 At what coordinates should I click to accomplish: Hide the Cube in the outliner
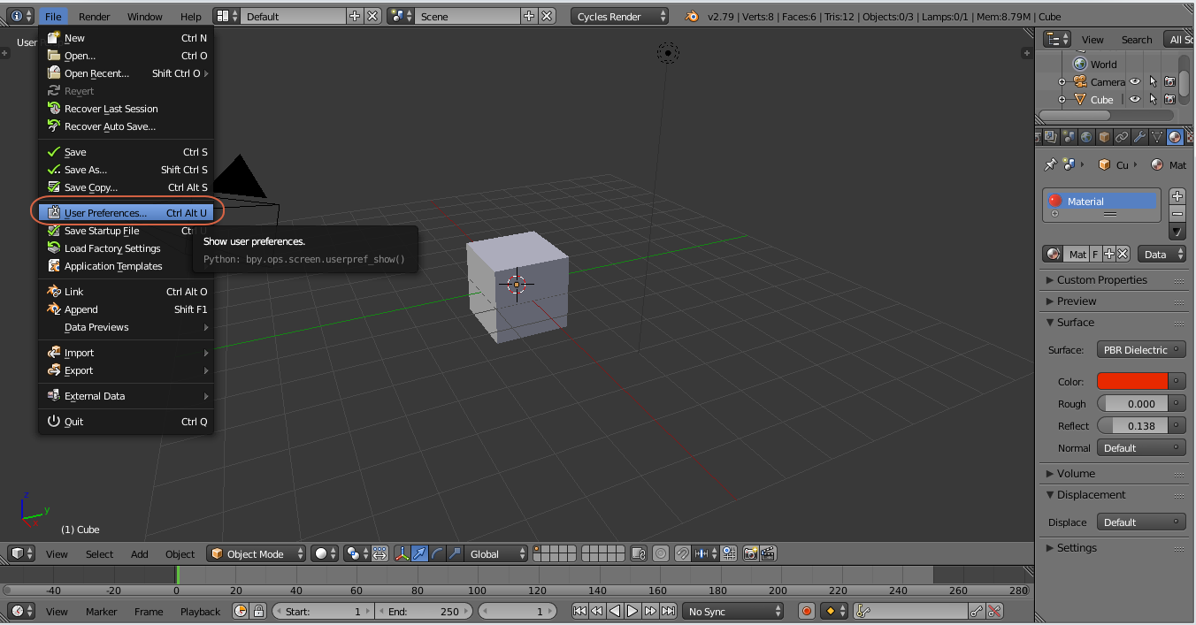(1135, 99)
